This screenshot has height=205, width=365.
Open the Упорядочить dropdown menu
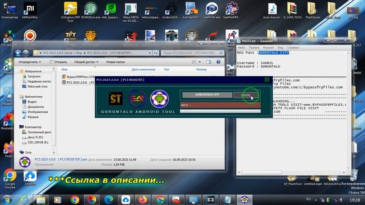click(30, 62)
